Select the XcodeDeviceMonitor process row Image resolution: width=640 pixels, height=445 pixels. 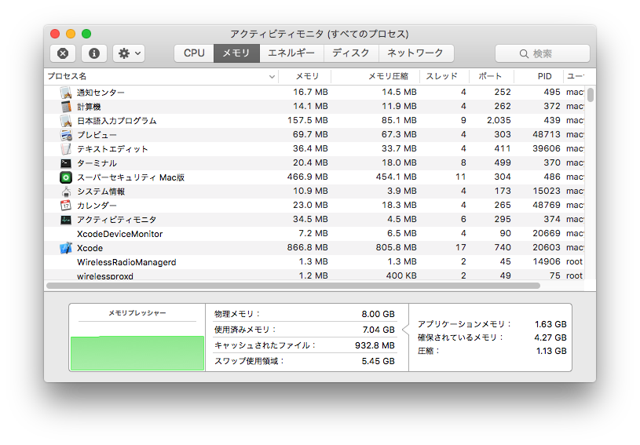point(314,234)
